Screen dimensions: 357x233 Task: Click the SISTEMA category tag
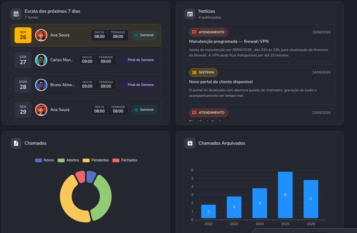coord(203,73)
